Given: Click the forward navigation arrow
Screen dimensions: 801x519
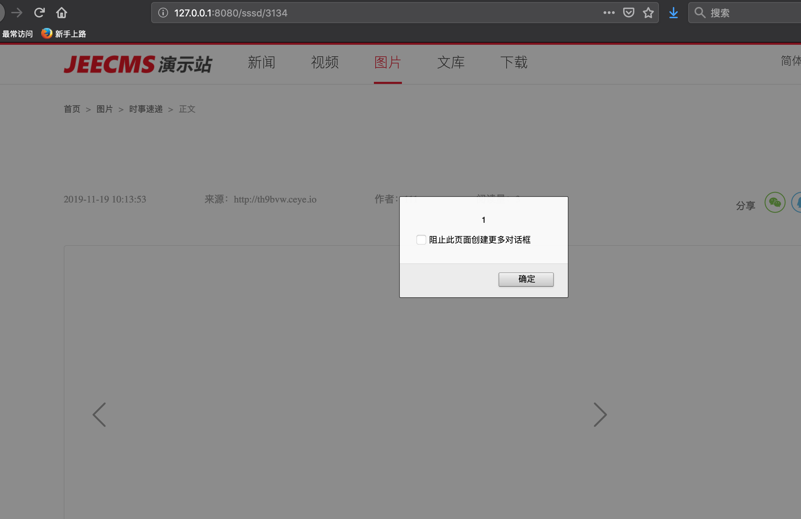Looking at the screenshot, I should [17, 13].
